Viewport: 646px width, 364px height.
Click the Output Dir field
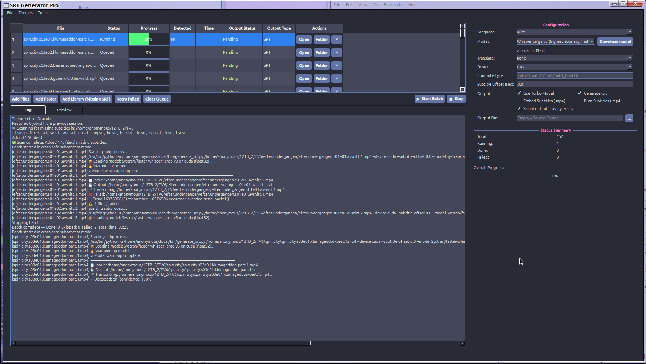pos(570,118)
